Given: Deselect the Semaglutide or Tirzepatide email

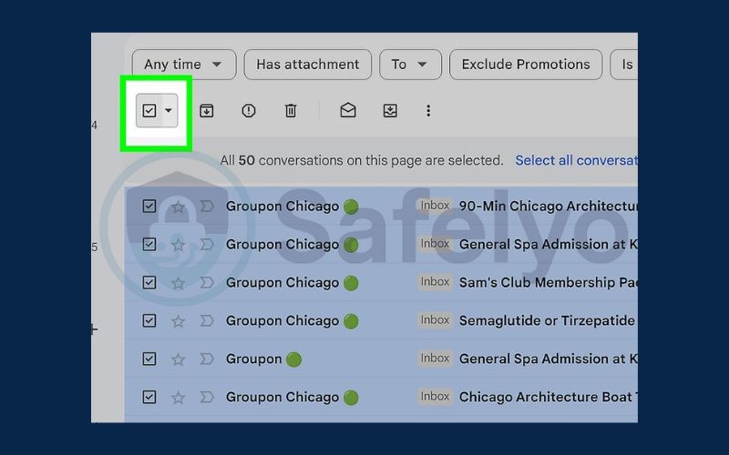Looking at the screenshot, I should tap(149, 320).
